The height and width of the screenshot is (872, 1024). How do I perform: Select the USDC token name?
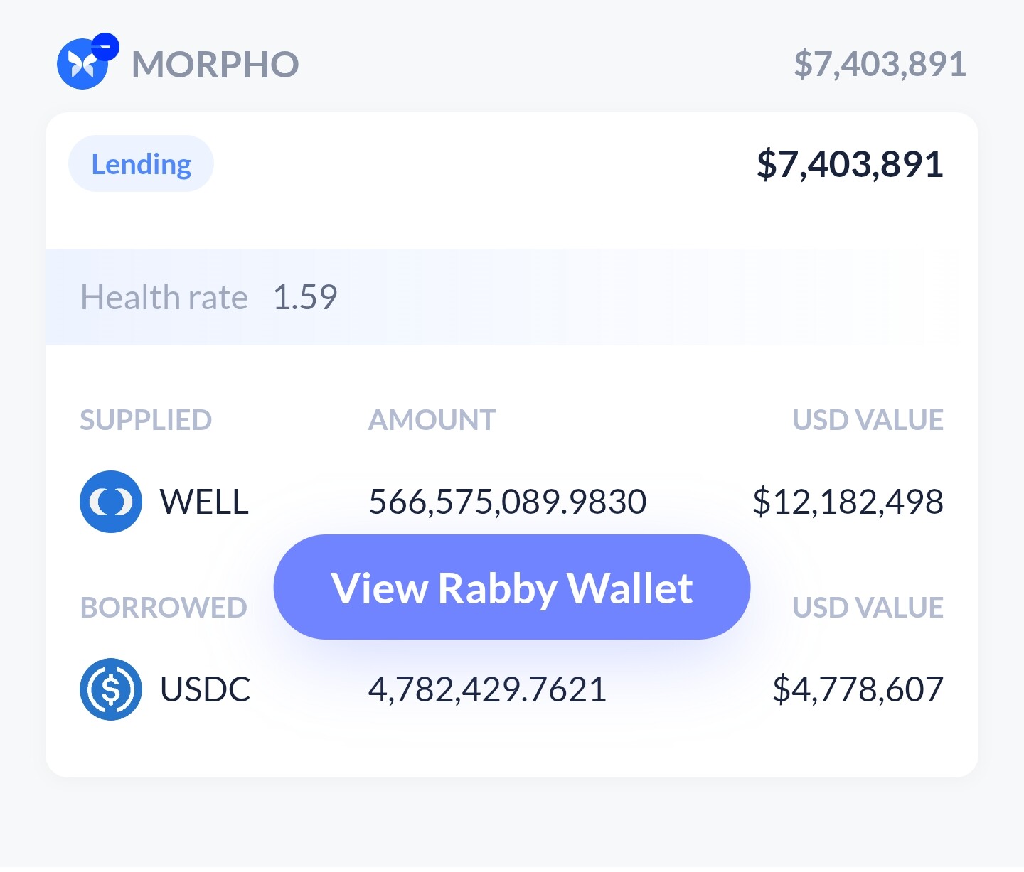click(x=206, y=689)
